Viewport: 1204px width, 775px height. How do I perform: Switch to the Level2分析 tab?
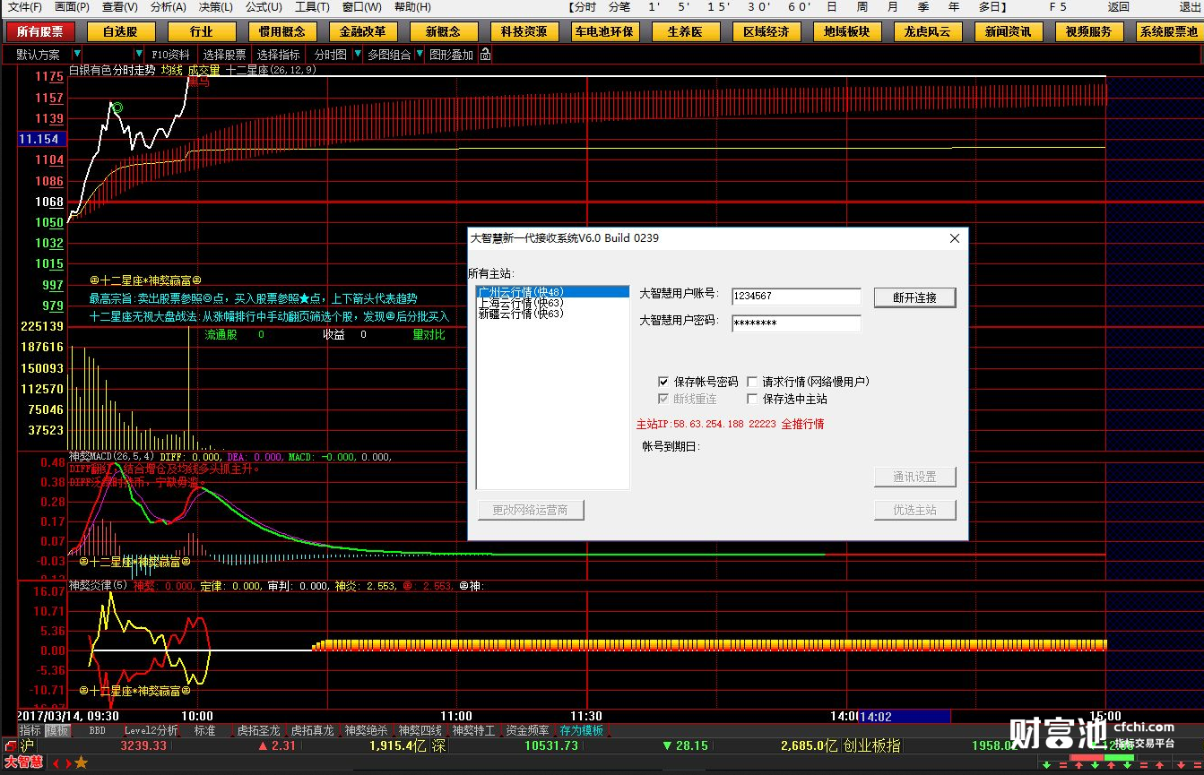point(151,731)
